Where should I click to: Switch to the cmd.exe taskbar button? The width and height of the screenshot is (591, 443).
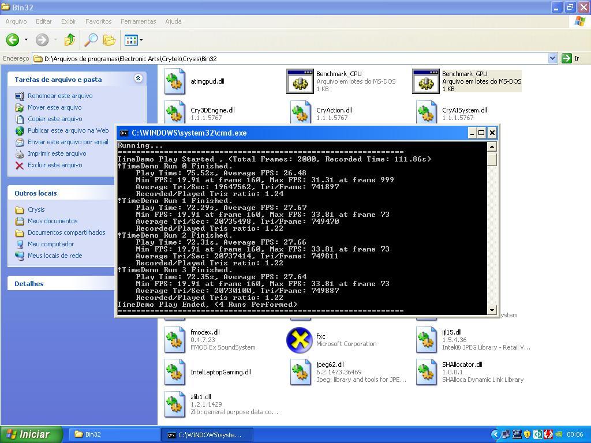point(207,434)
